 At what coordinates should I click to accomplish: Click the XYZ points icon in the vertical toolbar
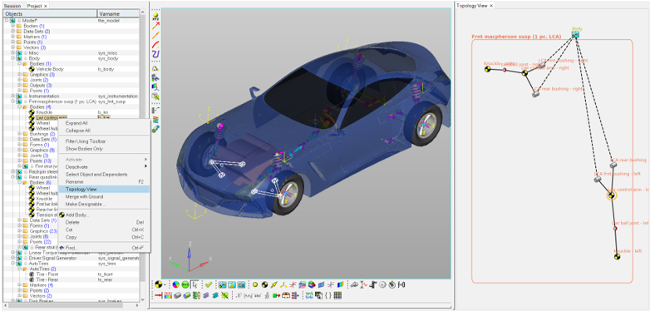tap(156, 17)
